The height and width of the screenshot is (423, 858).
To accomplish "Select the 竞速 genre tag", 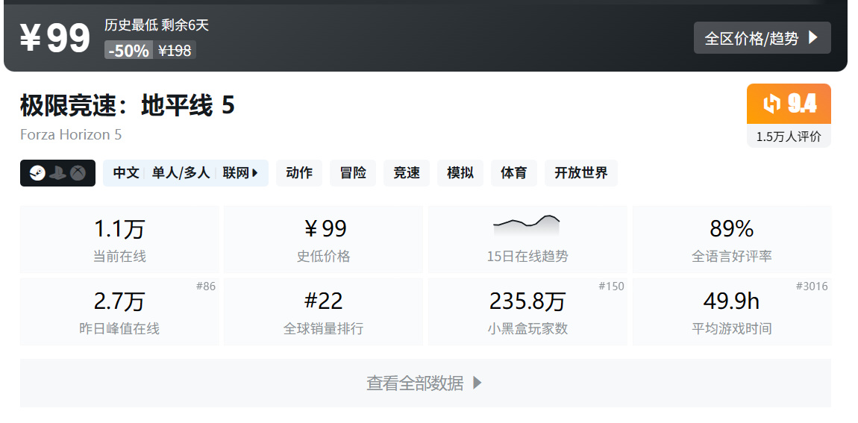I will (407, 173).
